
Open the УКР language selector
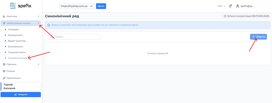click(221, 6)
